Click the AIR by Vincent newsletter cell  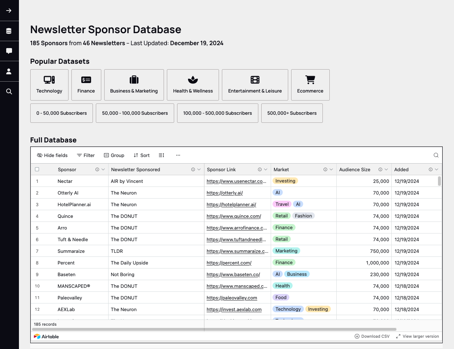(156, 181)
